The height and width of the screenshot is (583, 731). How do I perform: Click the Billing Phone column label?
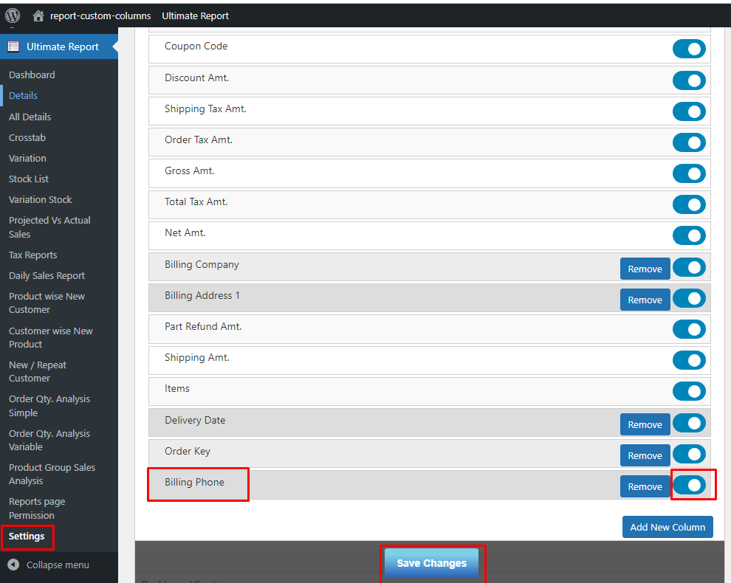(194, 483)
